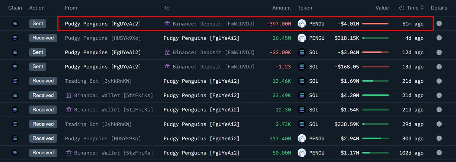Click SOL token icon on 12d ago row
456x162 pixels.
302,52
